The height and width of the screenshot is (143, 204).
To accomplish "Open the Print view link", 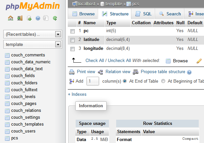I will point(86,72).
